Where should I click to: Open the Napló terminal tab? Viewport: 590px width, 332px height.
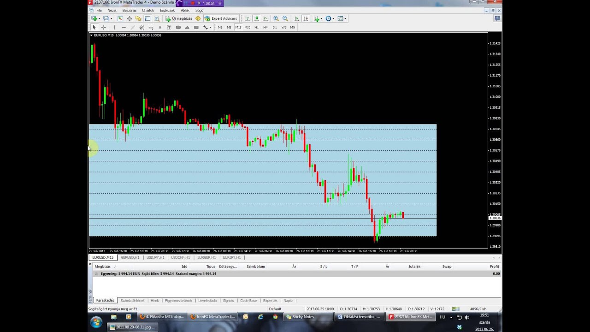click(288, 300)
